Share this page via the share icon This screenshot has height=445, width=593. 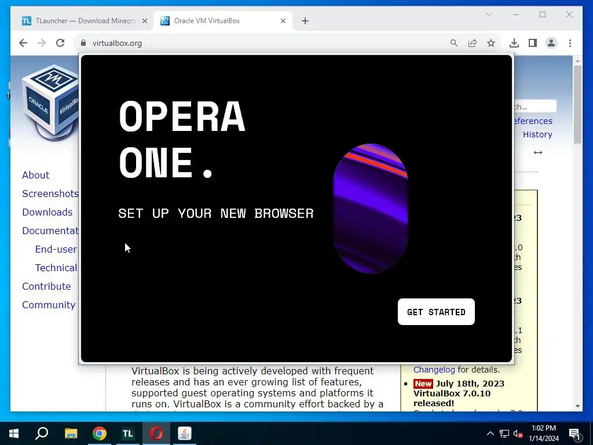click(x=473, y=43)
